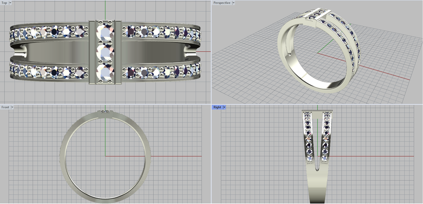The width and height of the screenshot is (423, 204).
Task: Select the stone setting atop Front view ring
Action: point(105,111)
